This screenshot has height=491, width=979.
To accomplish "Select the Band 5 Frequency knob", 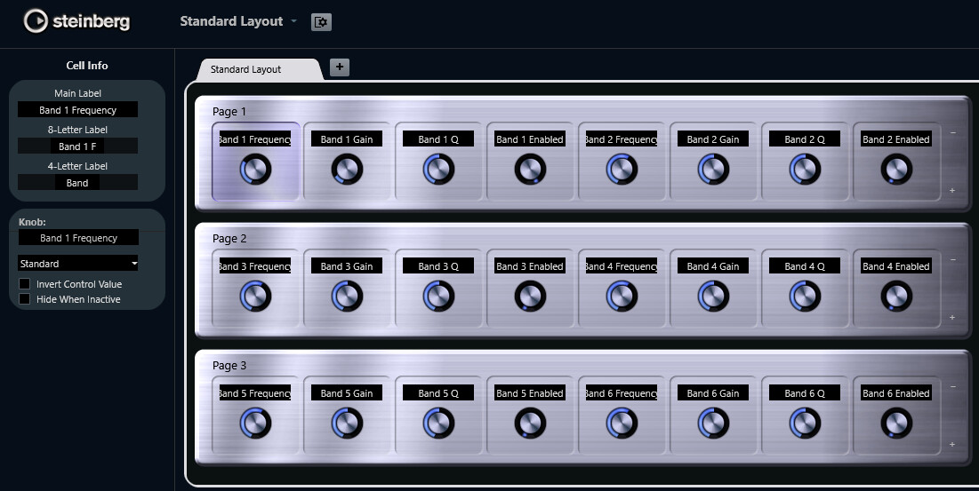I will coord(255,424).
